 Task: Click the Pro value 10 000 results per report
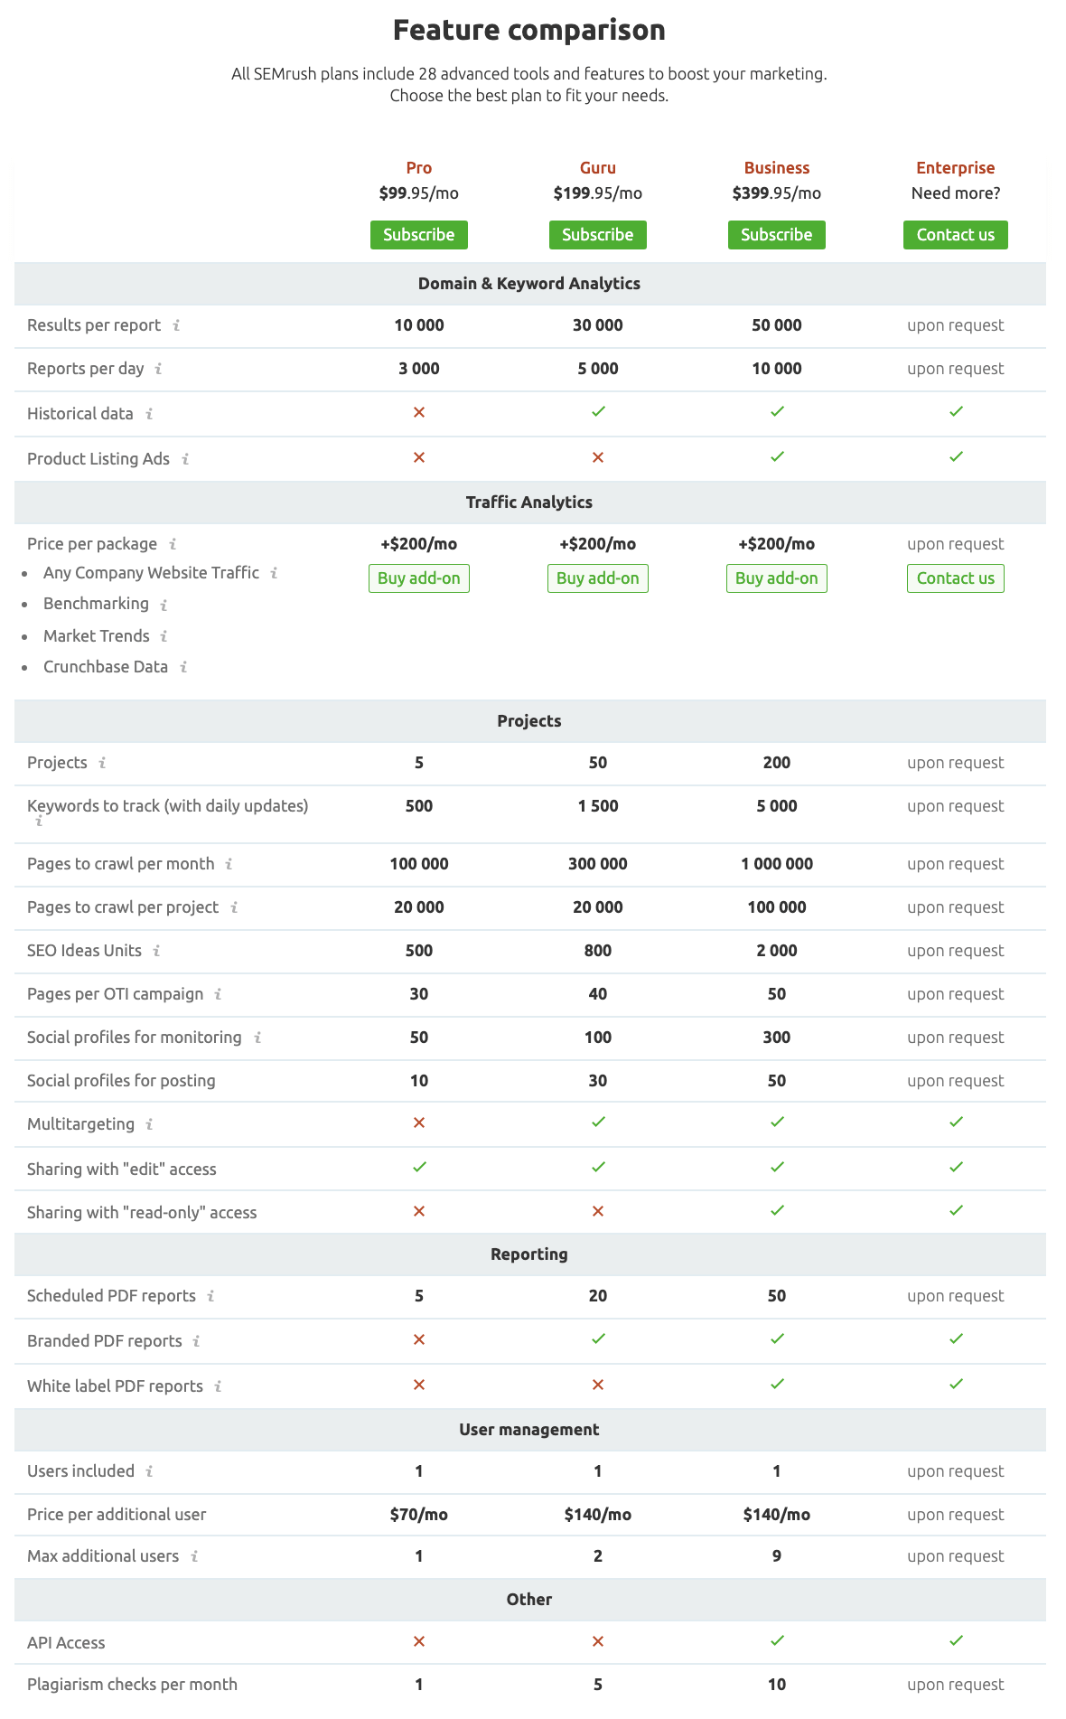(x=419, y=325)
